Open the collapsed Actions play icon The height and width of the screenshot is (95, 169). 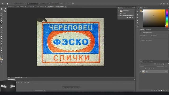(138, 11)
